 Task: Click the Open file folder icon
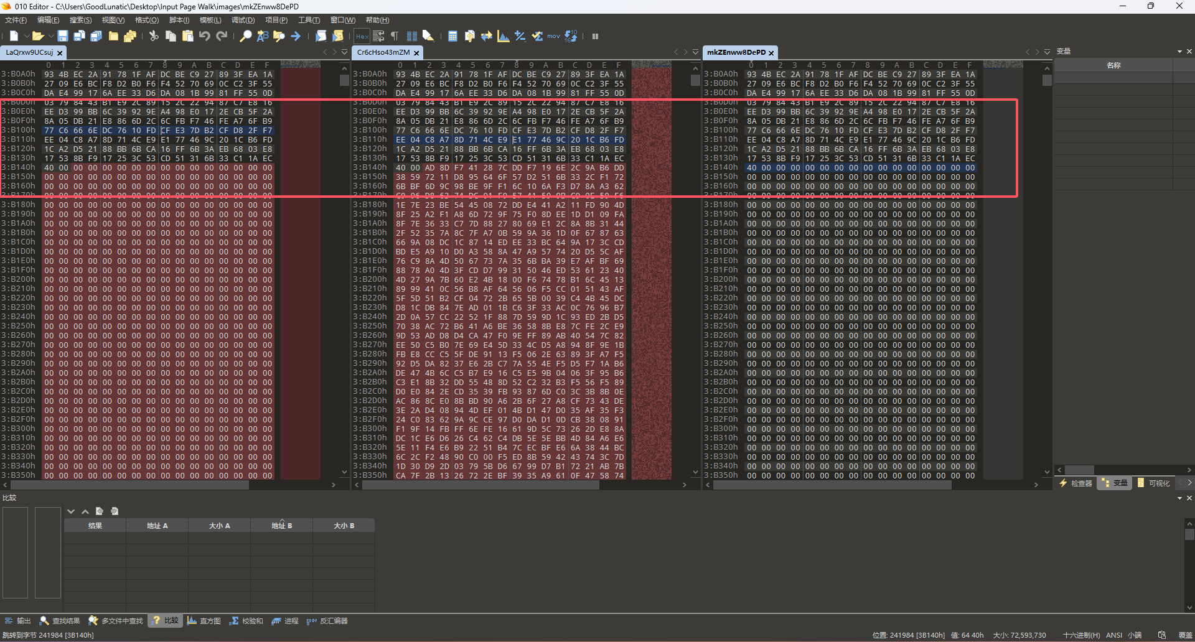(37, 36)
